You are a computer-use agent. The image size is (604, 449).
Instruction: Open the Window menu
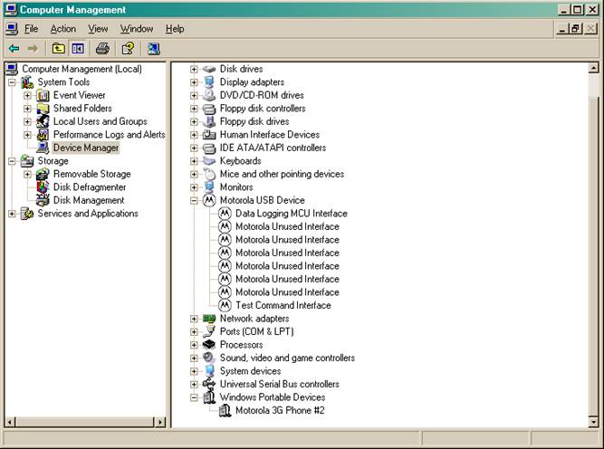tap(137, 29)
